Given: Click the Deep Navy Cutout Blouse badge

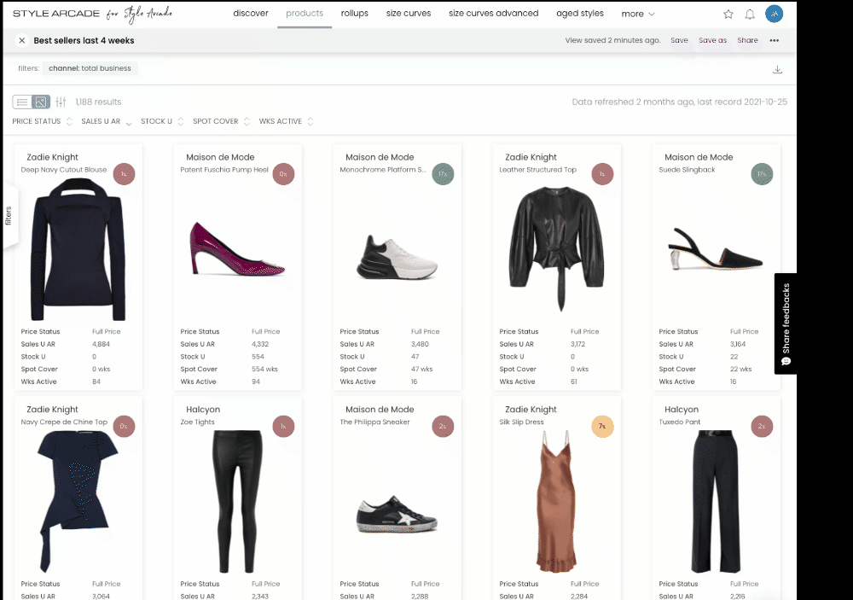Looking at the screenshot, I should click(124, 174).
